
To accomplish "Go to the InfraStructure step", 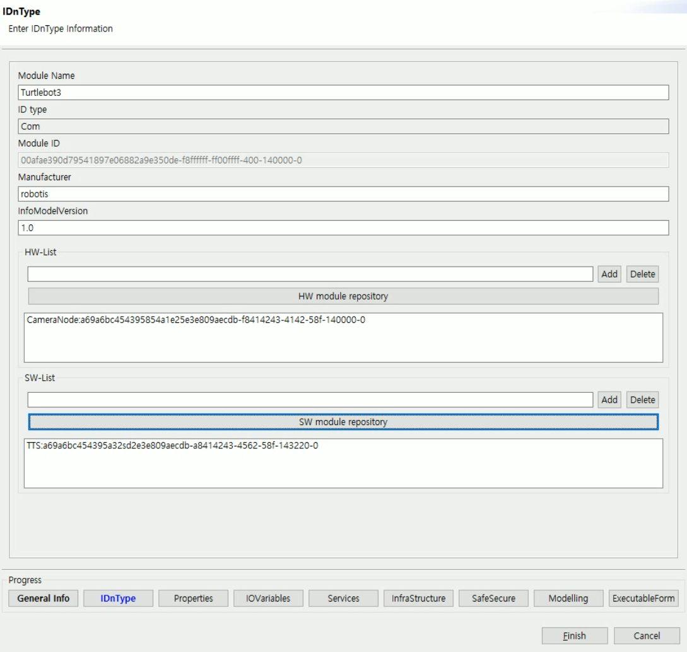I will tap(419, 598).
